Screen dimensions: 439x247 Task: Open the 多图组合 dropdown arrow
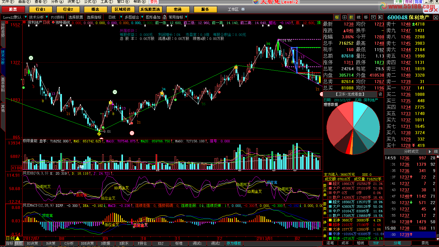click(142, 17)
